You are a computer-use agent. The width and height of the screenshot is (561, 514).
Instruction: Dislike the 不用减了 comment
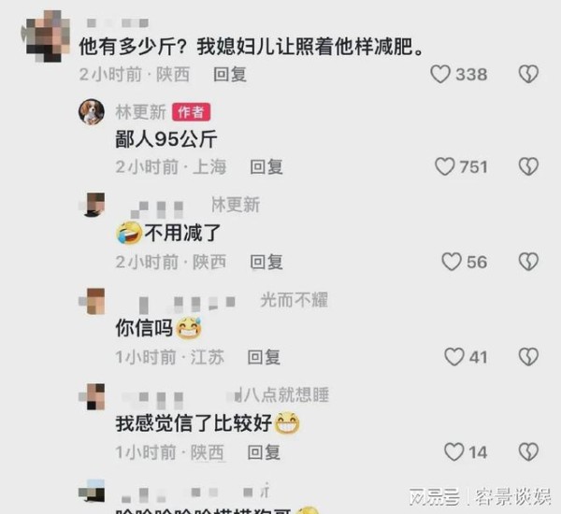click(x=528, y=262)
